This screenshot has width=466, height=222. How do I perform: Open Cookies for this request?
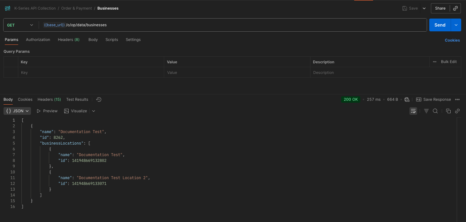tap(452, 40)
